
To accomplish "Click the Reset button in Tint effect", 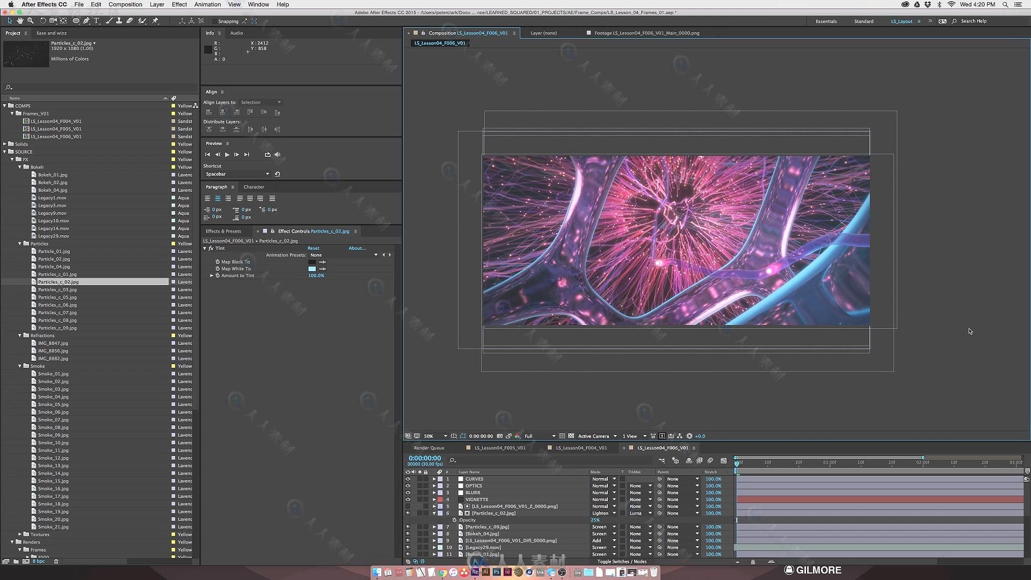I will (314, 248).
